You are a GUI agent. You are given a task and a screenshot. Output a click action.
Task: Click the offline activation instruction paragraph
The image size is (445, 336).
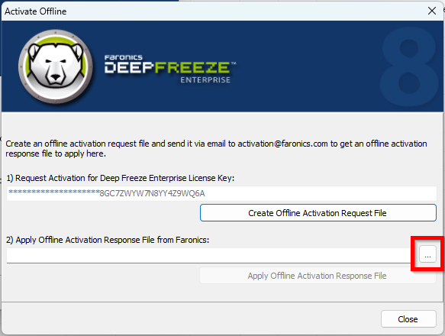(216, 149)
